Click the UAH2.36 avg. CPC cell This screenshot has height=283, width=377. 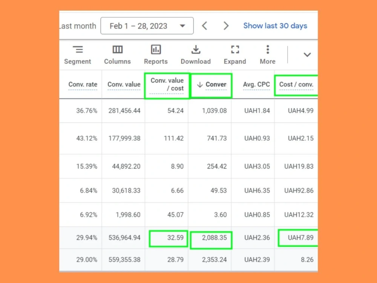pyautogui.click(x=257, y=238)
